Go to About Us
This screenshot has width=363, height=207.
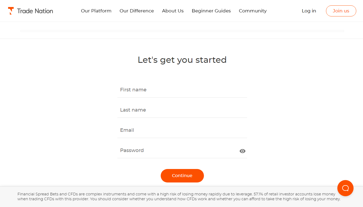point(173,11)
